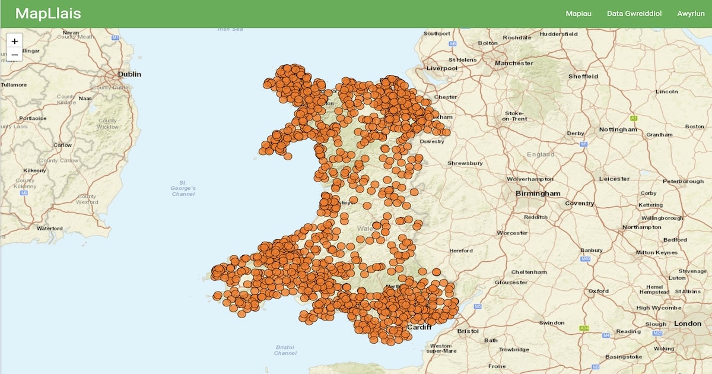Click the Lincoln map label
This screenshot has width=712, height=374.
(x=667, y=91)
